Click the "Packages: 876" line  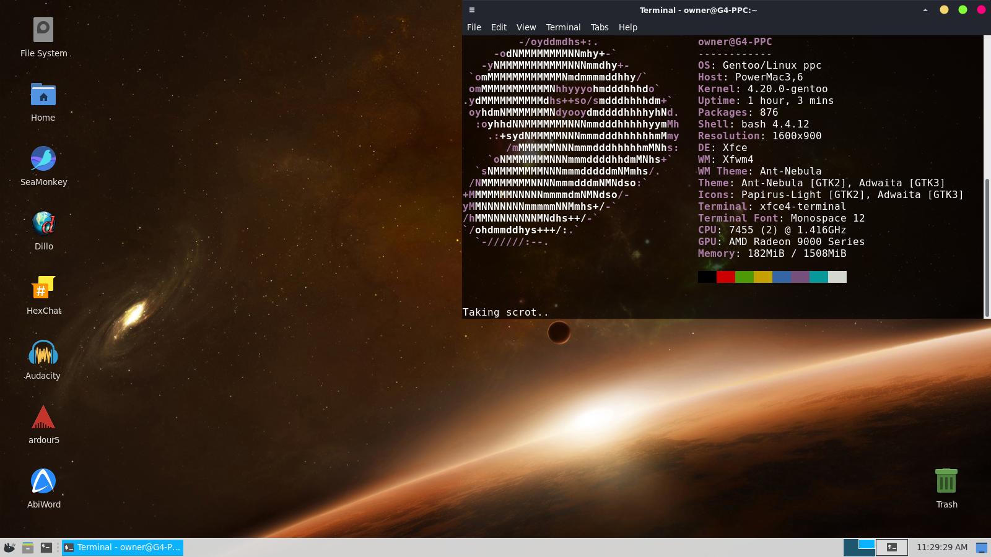[x=738, y=113]
